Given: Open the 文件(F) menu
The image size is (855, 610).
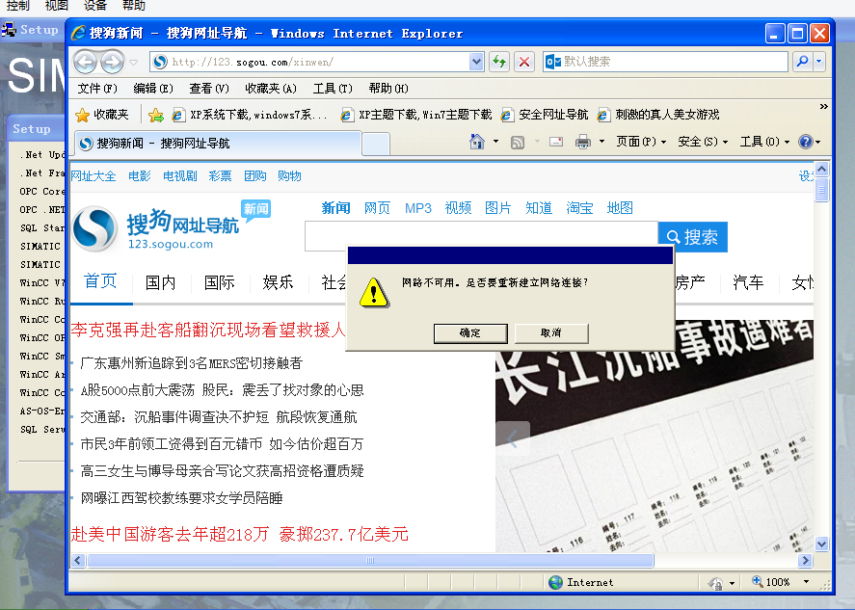Looking at the screenshot, I should [x=97, y=89].
